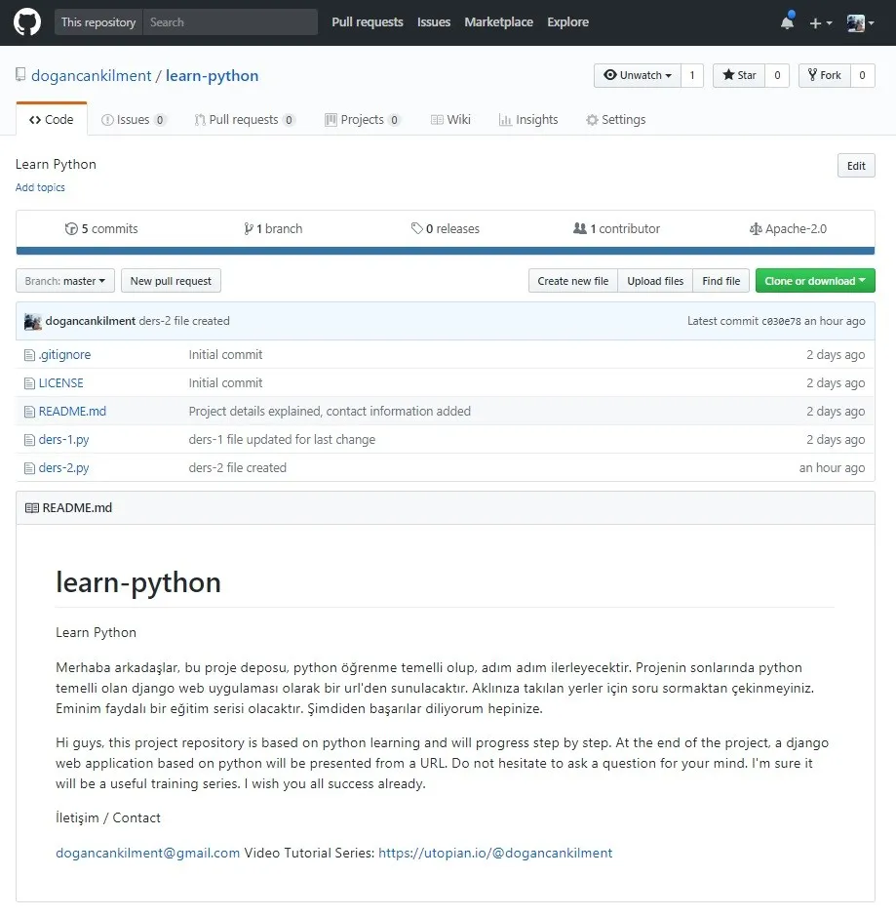This screenshot has height=916, width=896.
Task: Click the Add topics link
Action: click(40, 187)
